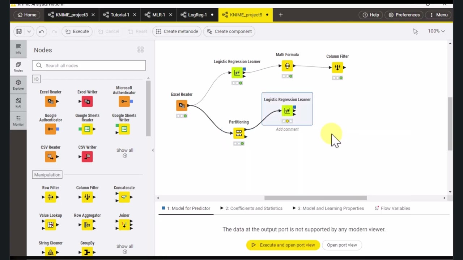This screenshot has height=260, width=463.
Task: Open the Menu dropdown
Action: coord(438,15)
